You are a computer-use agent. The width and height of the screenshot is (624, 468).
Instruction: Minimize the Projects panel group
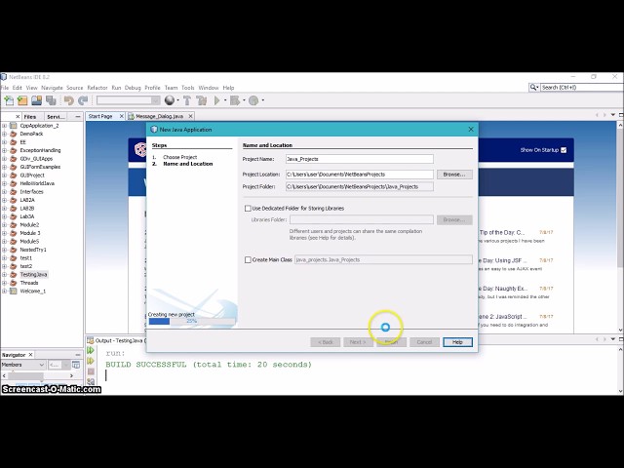coord(78,117)
